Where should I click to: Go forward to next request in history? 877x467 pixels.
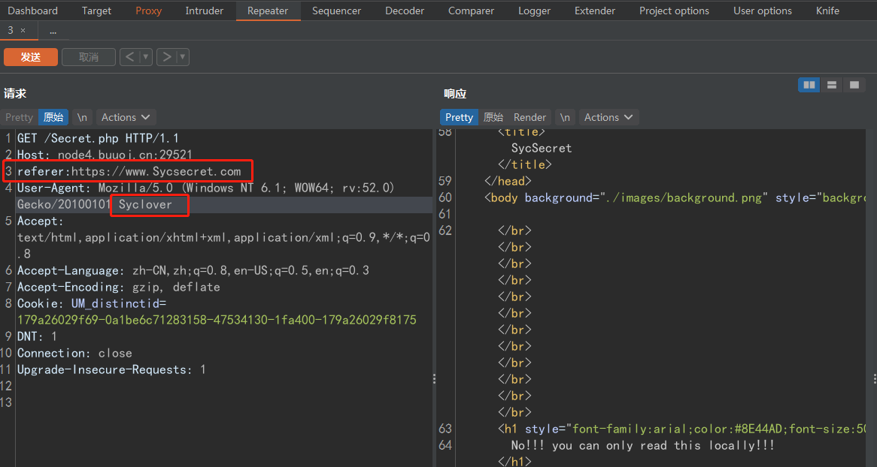tap(167, 57)
